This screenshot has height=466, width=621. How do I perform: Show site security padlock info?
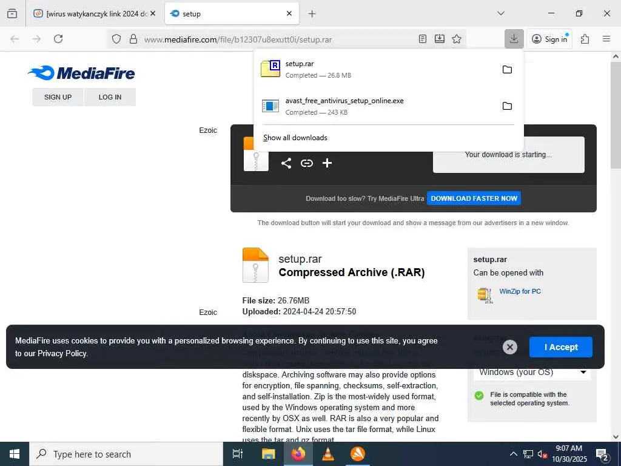tap(133, 39)
